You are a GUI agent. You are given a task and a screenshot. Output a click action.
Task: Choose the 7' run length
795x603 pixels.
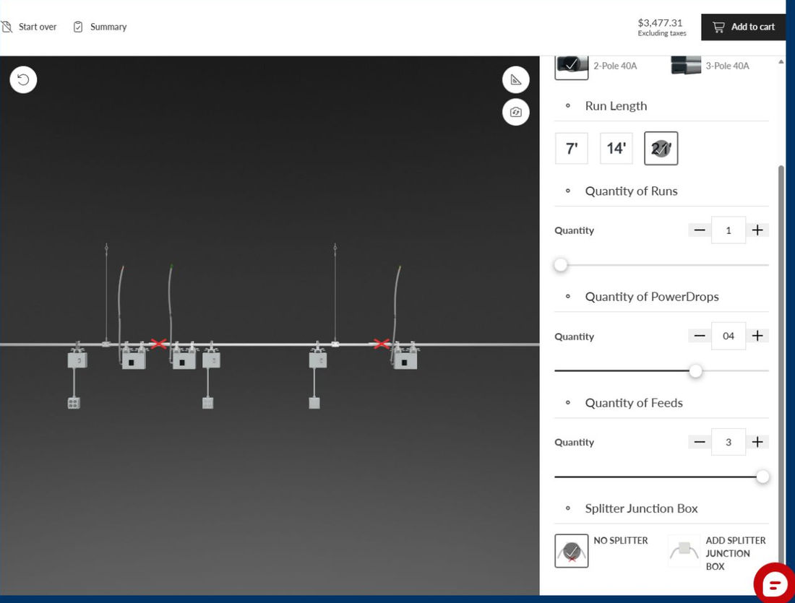point(572,149)
